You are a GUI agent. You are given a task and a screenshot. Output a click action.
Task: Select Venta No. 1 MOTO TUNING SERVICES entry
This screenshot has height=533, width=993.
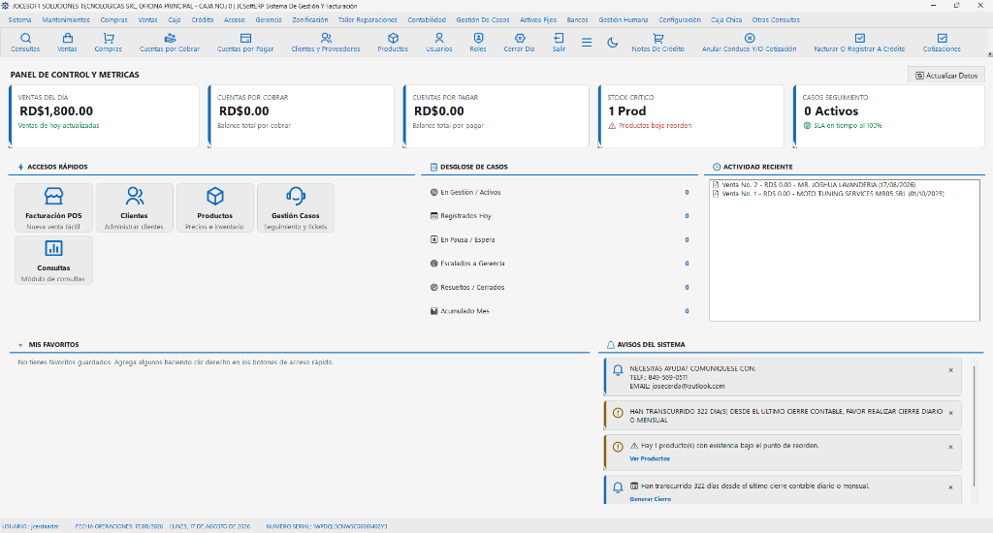pyautogui.click(x=828, y=194)
